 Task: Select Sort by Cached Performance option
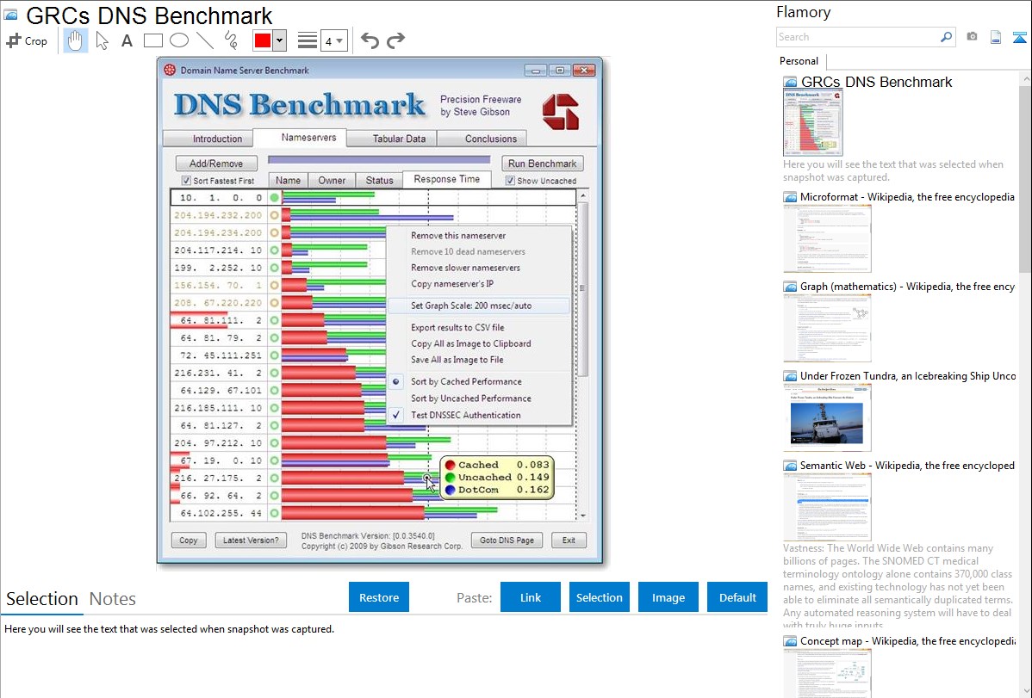[466, 381]
